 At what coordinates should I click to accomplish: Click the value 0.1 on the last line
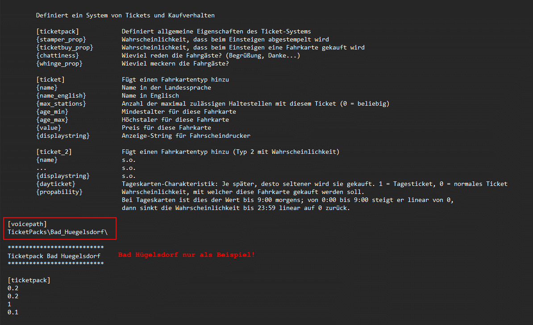[x=13, y=312]
